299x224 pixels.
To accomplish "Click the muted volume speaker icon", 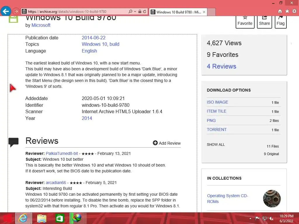I will pos(271,218).
